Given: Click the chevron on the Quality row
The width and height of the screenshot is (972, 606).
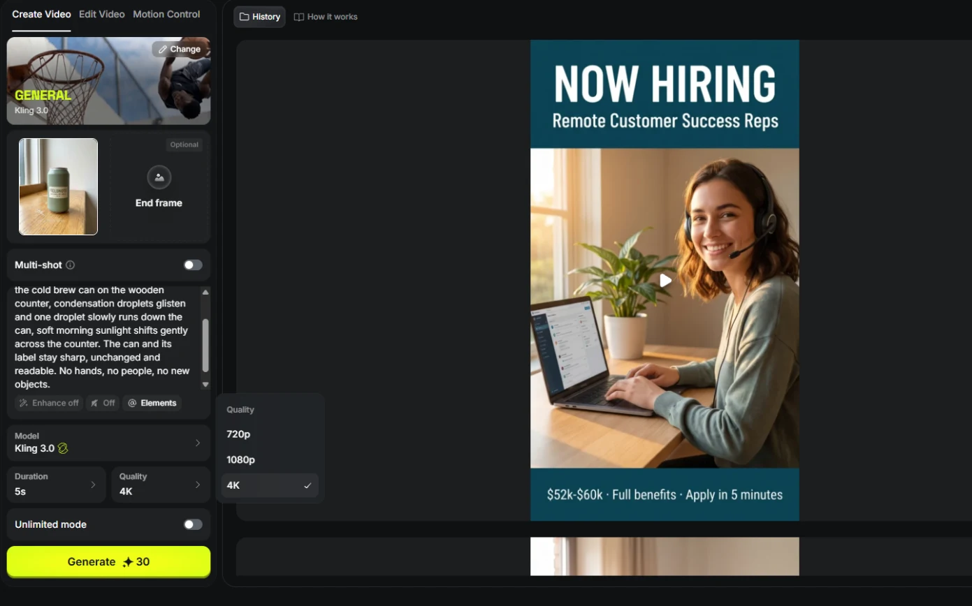Looking at the screenshot, I should click(198, 485).
